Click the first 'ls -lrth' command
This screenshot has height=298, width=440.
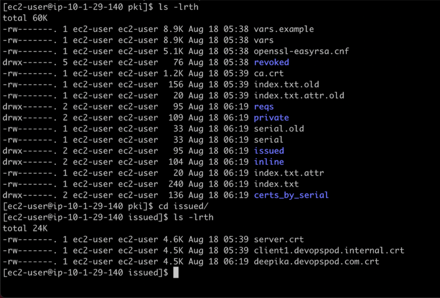pos(178,7)
